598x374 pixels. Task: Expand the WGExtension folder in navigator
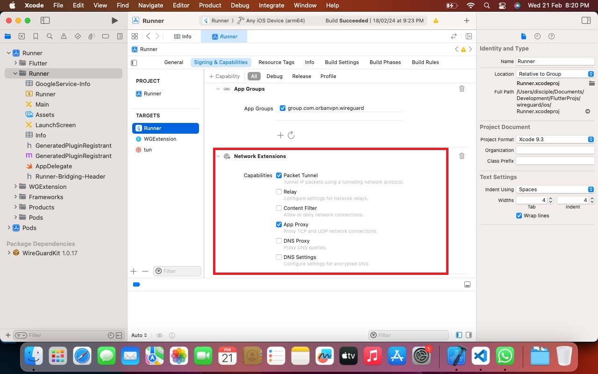pos(16,187)
